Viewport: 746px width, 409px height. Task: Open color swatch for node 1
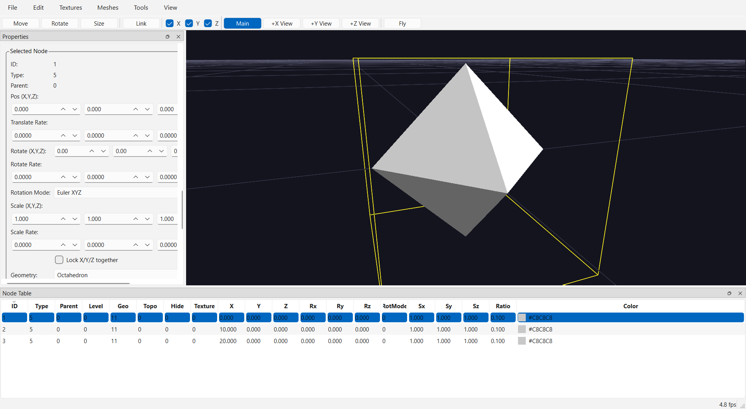coord(522,318)
